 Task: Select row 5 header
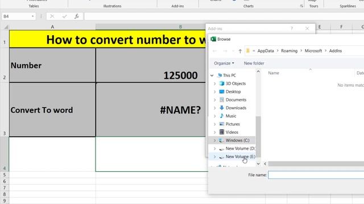coord(5,175)
